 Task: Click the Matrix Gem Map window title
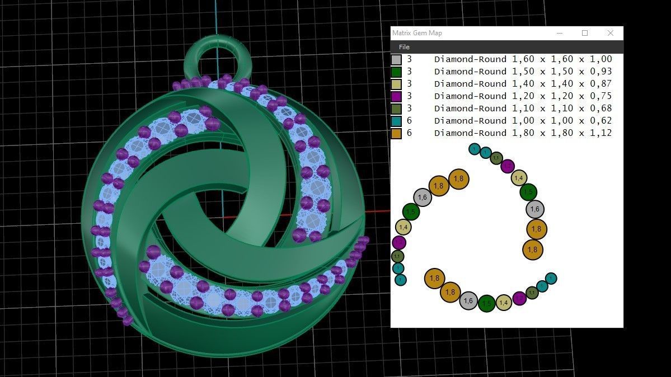click(417, 33)
